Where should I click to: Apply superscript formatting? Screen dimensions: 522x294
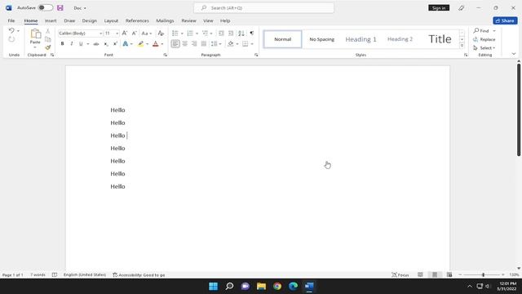[115, 44]
